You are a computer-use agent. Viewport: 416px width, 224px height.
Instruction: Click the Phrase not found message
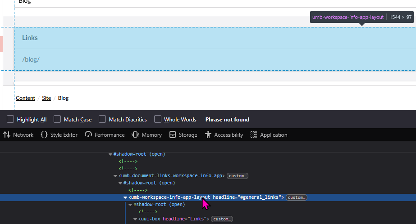(227, 119)
